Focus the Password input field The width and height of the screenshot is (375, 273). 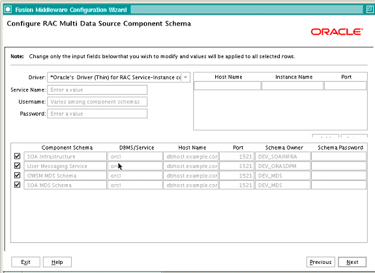click(97, 114)
